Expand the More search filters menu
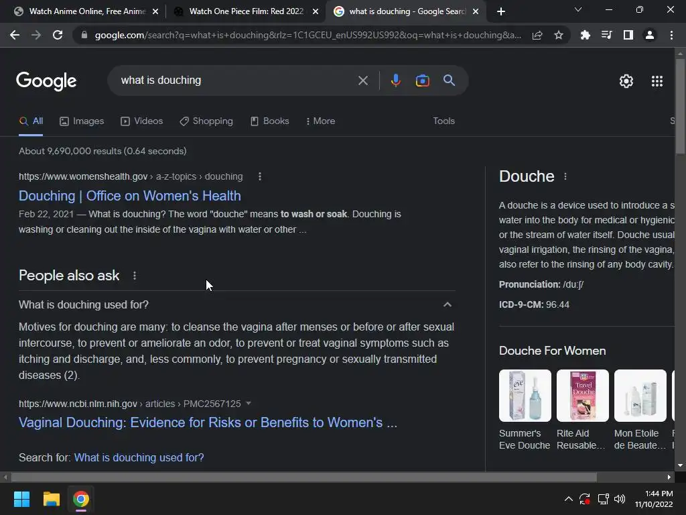 click(321, 121)
